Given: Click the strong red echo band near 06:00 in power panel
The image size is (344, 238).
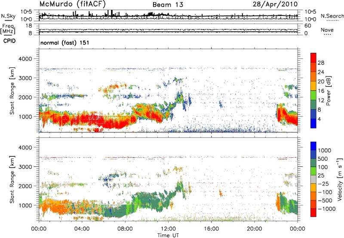Looking at the screenshot, I should pos(103,122).
